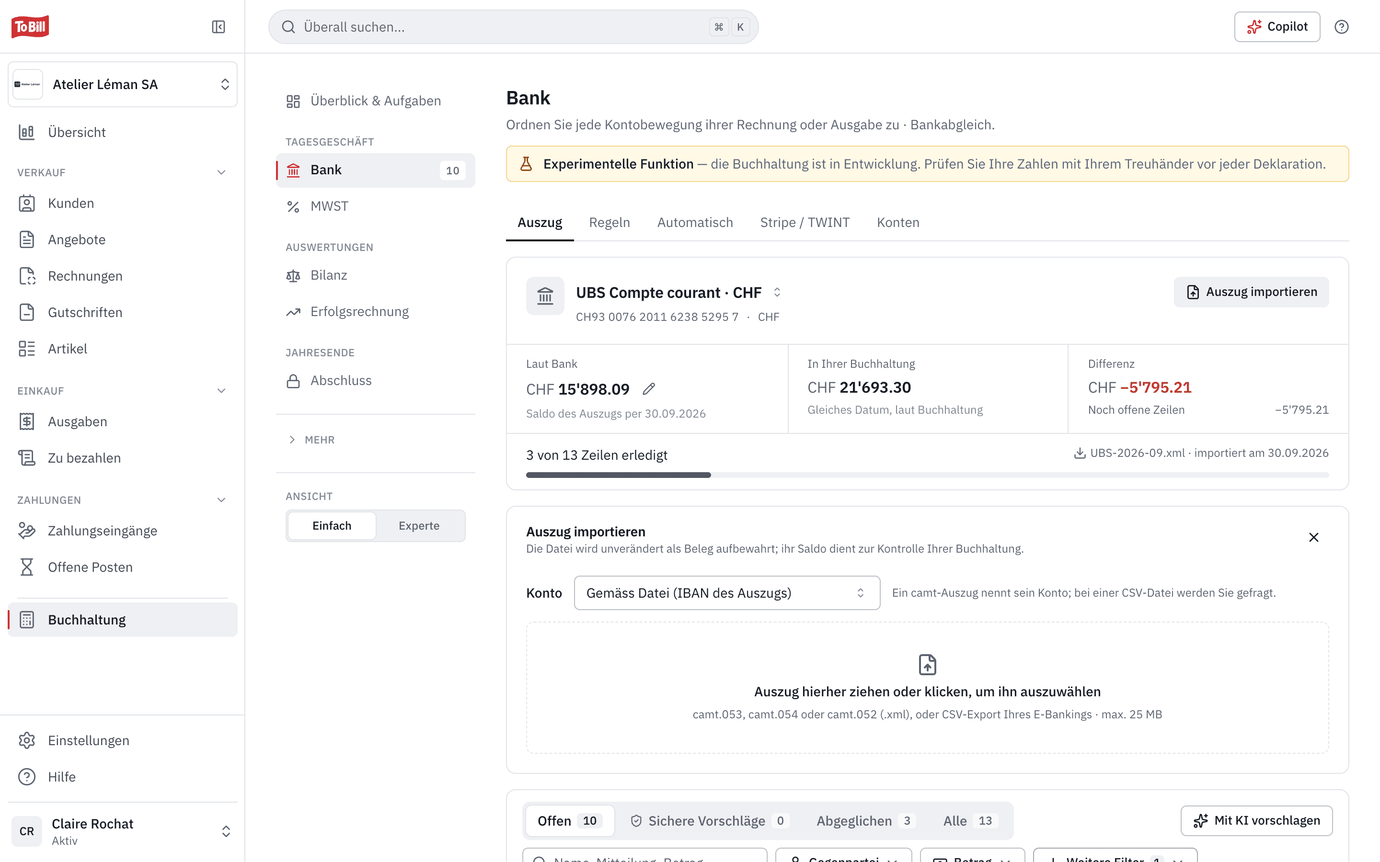Click the bank building icon beside UBS Compte courant
Image resolution: width=1380 pixels, height=862 pixels.
(x=545, y=296)
